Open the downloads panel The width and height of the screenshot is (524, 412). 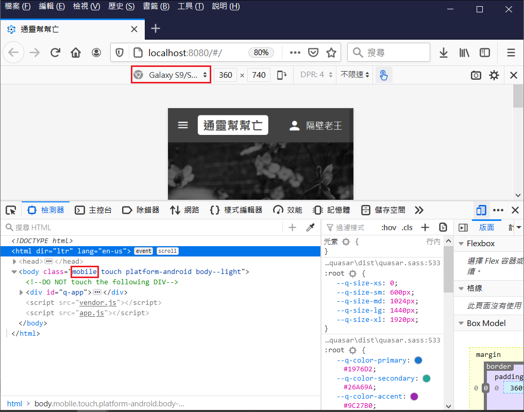[x=444, y=53]
